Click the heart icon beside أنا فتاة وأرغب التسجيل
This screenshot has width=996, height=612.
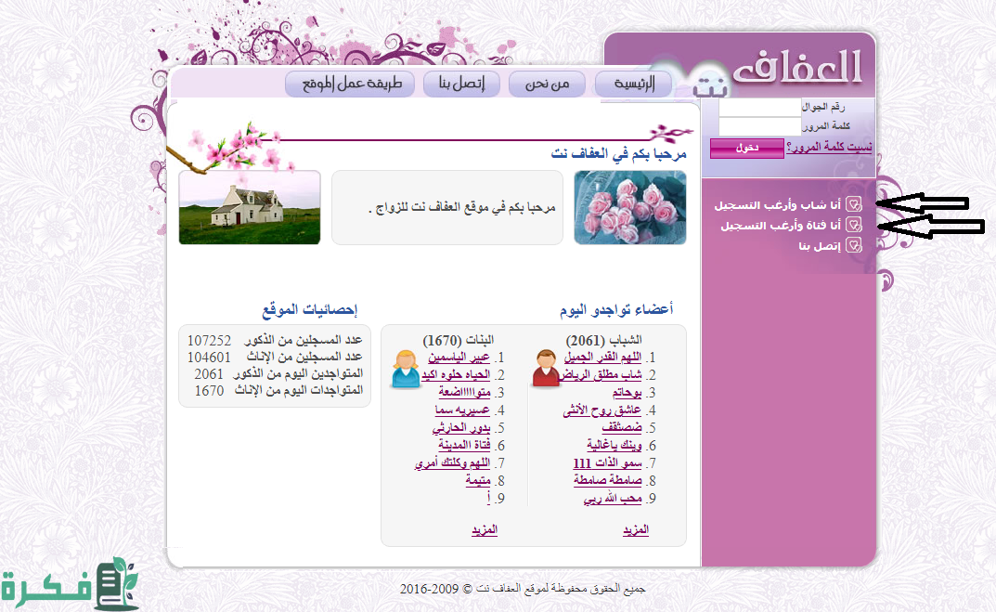855,226
